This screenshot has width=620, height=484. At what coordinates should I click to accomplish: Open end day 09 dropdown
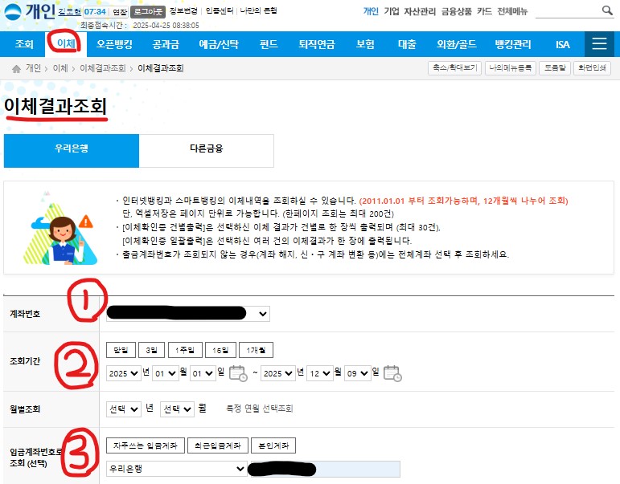click(x=358, y=373)
